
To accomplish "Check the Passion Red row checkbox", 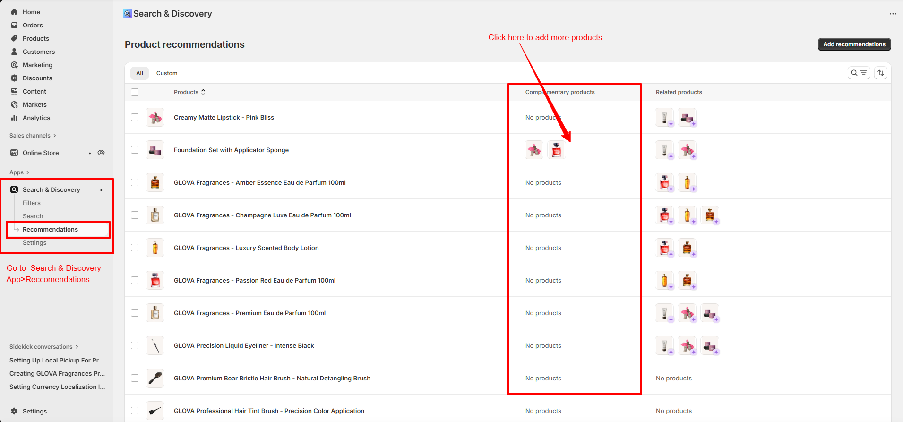I will tap(135, 280).
